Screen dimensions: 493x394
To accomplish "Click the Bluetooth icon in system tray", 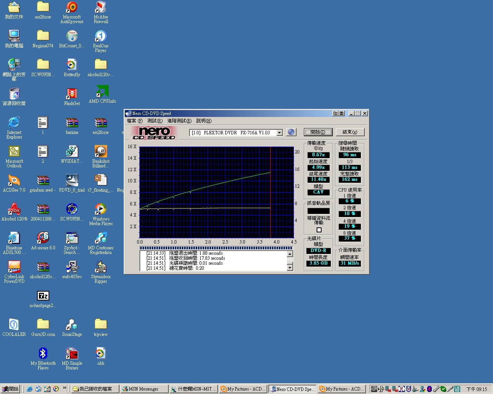I will (429, 389).
